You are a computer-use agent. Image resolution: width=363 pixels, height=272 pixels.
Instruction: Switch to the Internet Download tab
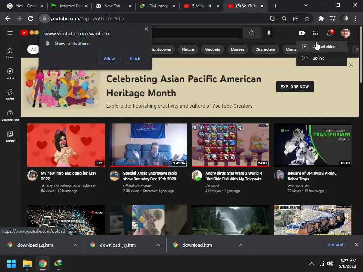[70, 6]
